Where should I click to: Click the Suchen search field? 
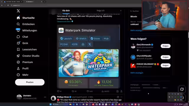coord(136,11)
